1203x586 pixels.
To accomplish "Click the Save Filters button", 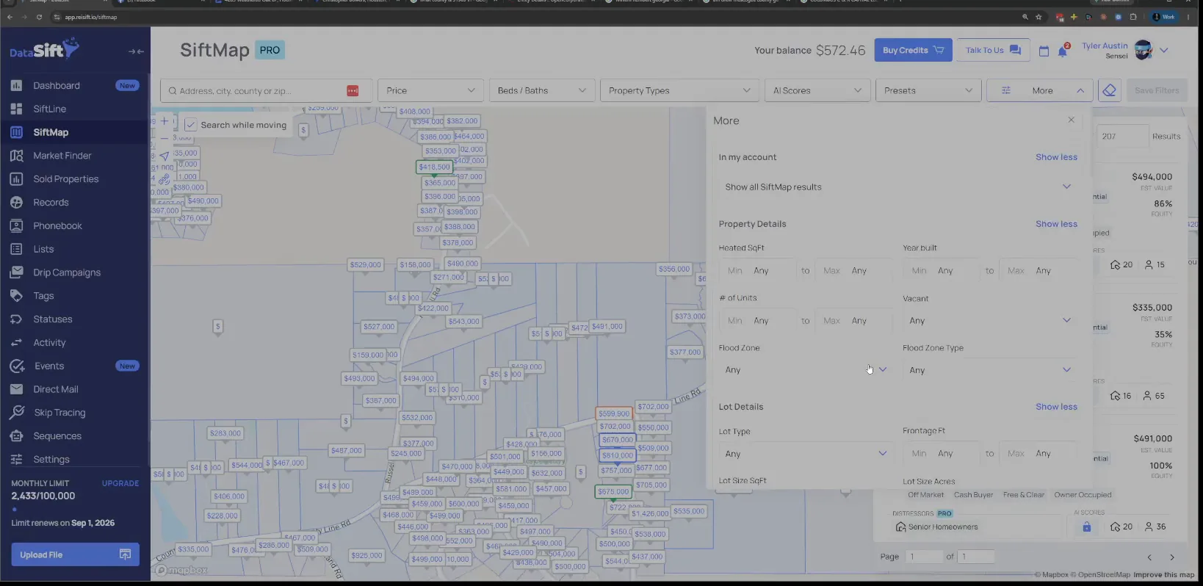I will tap(1157, 90).
